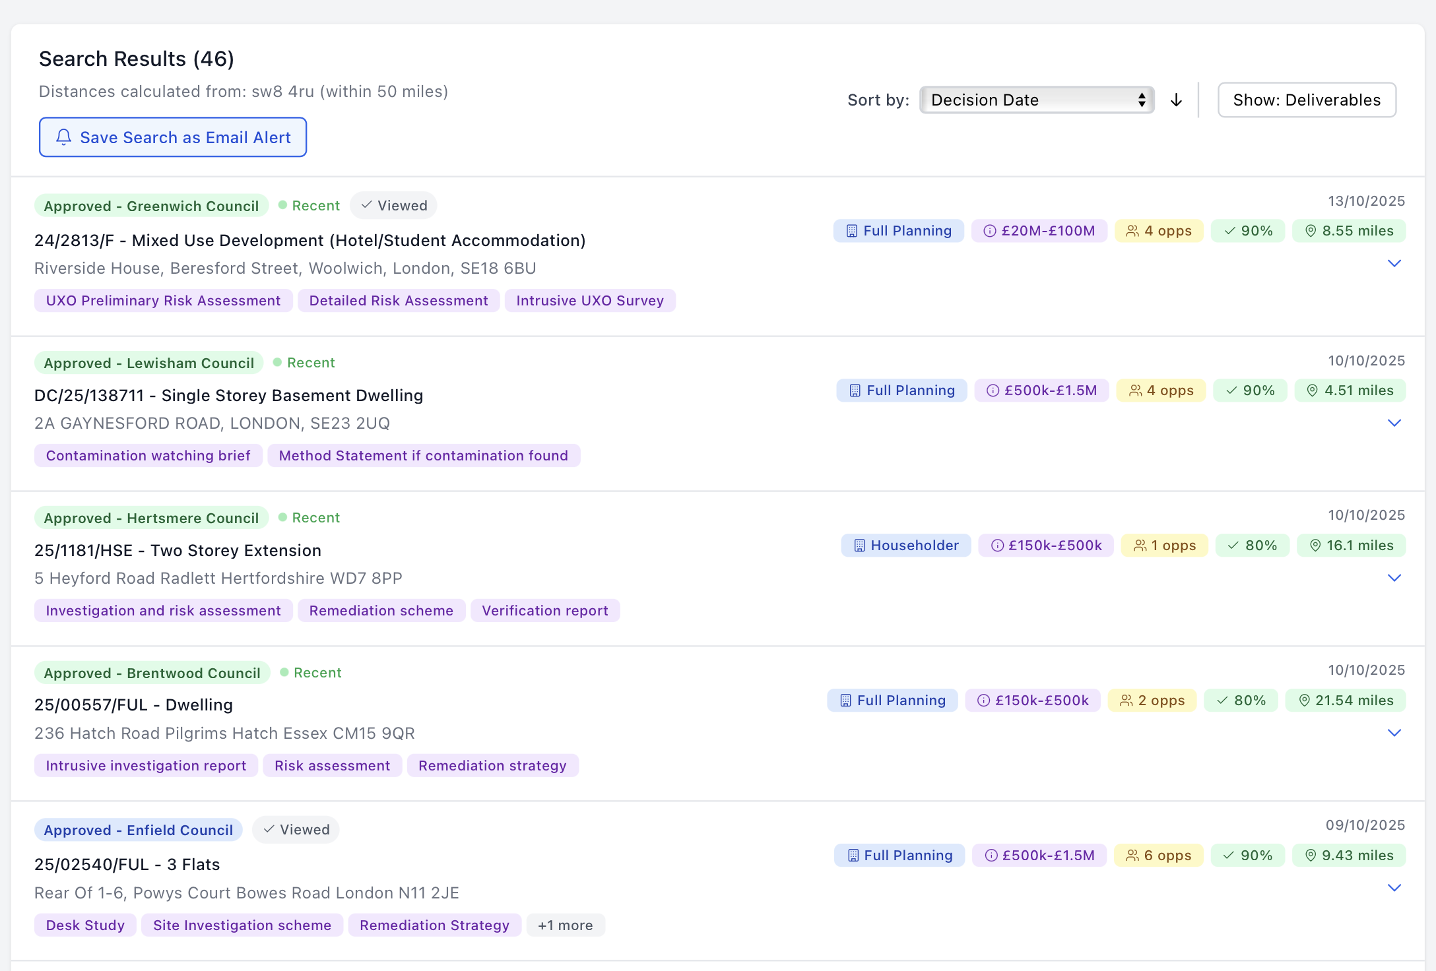
Task: Click people icon on 6 opps badge
Action: [x=1132, y=856]
